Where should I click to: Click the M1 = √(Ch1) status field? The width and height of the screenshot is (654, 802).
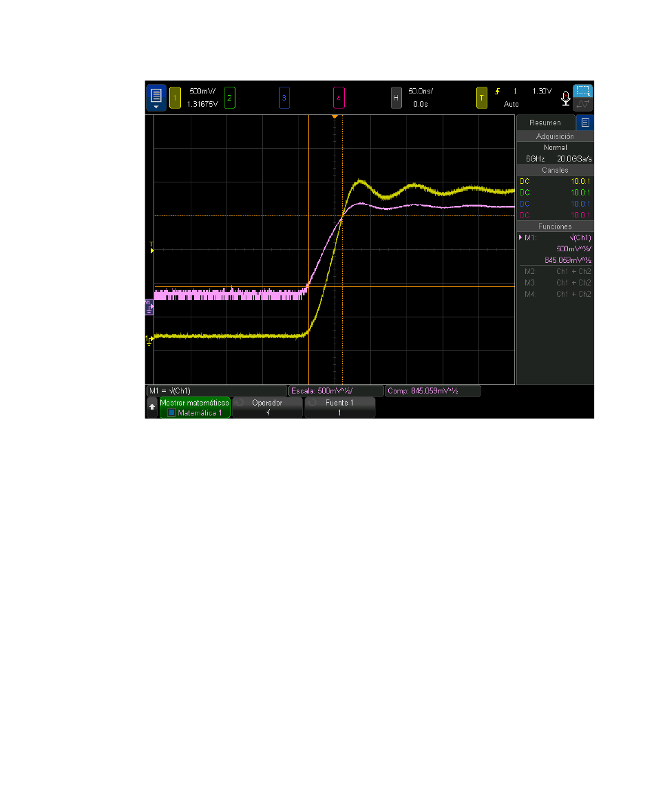click(x=217, y=391)
